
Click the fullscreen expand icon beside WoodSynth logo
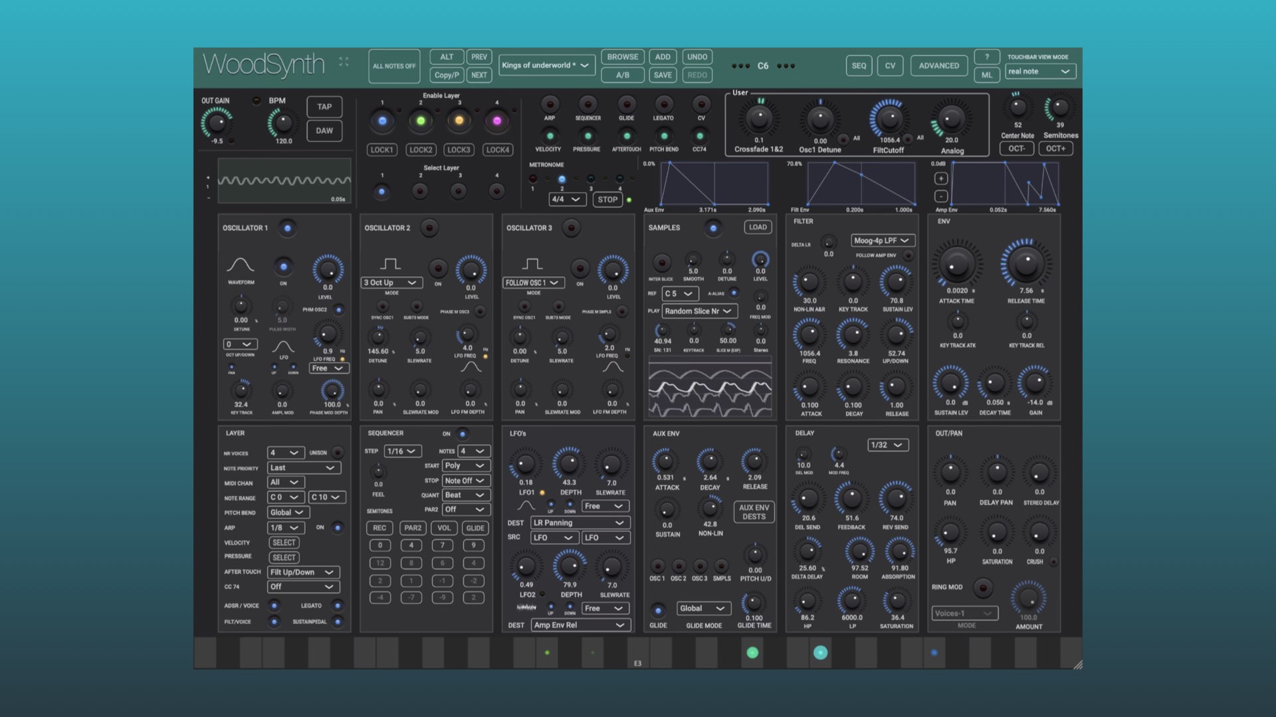(344, 62)
